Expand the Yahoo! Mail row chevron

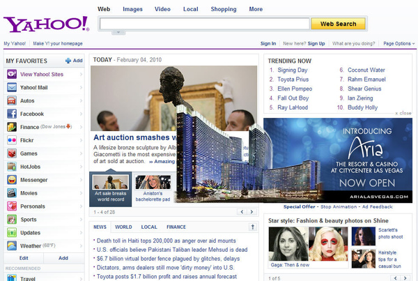pyautogui.click(x=81, y=88)
